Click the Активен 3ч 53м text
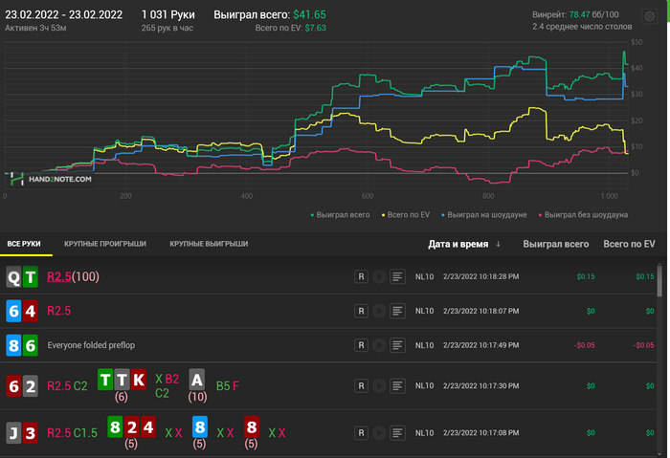This screenshot has height=458, width=670. click(x=35, y=28)
